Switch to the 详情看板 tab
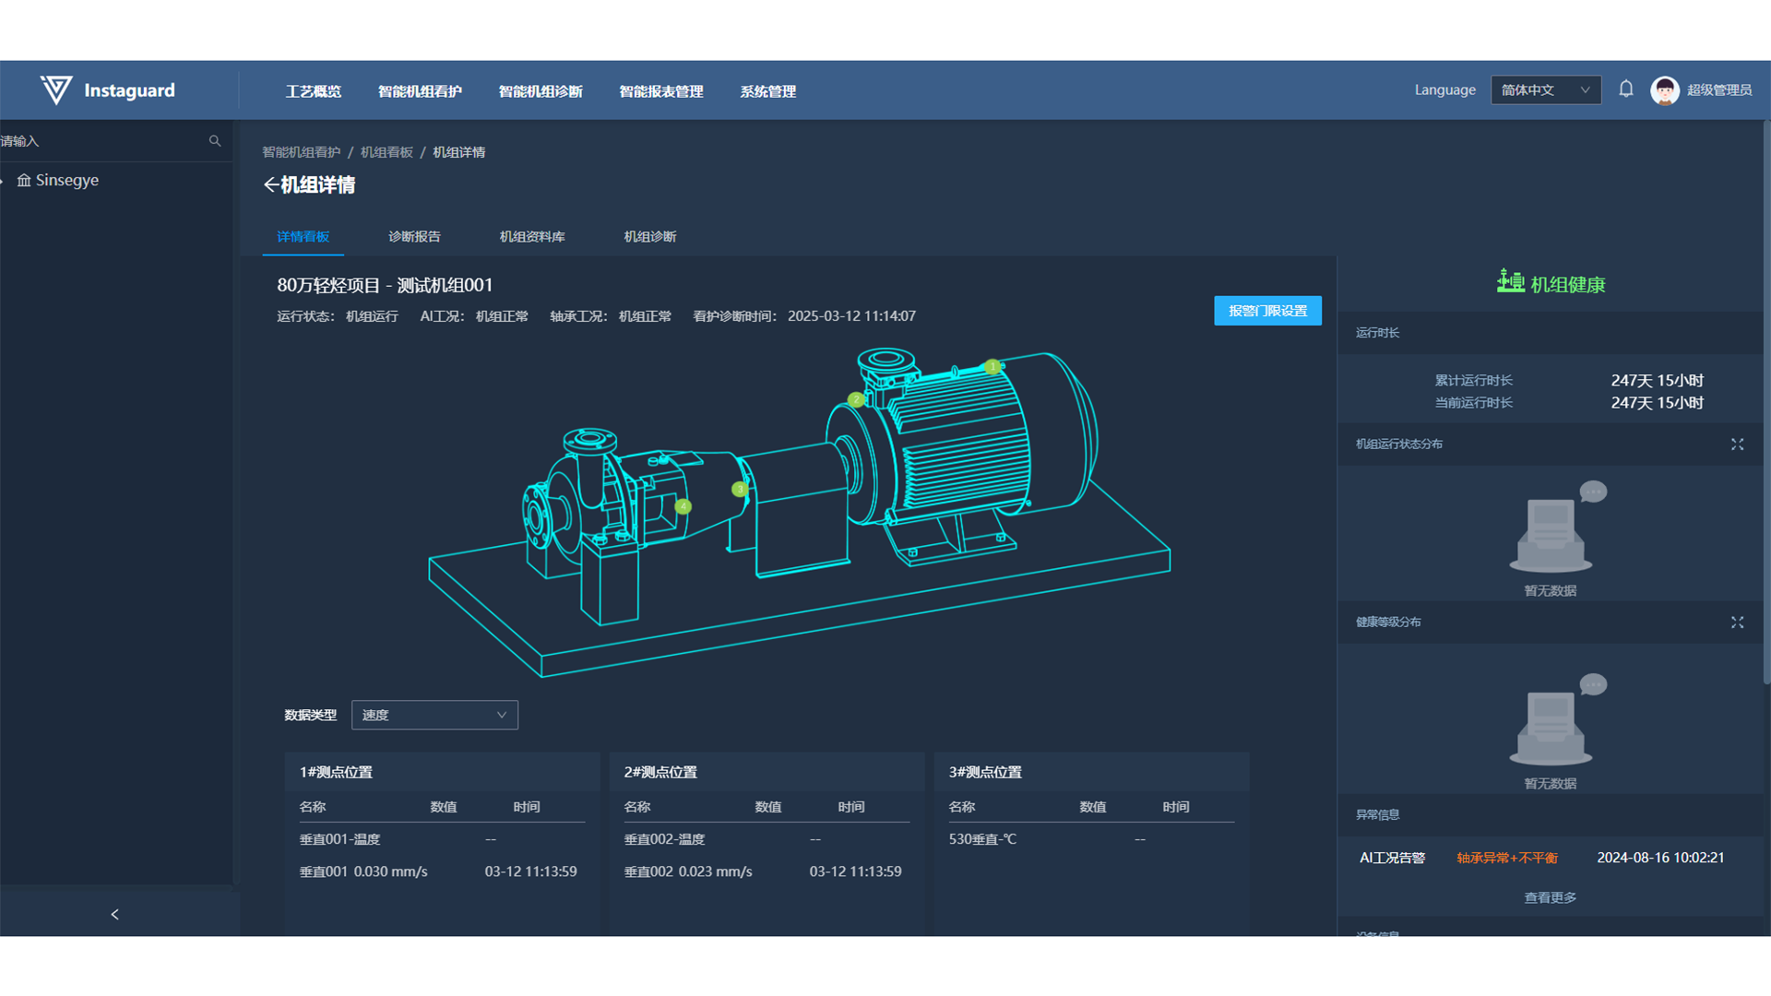Screen dimensions: 1771x996 [303, 237]
